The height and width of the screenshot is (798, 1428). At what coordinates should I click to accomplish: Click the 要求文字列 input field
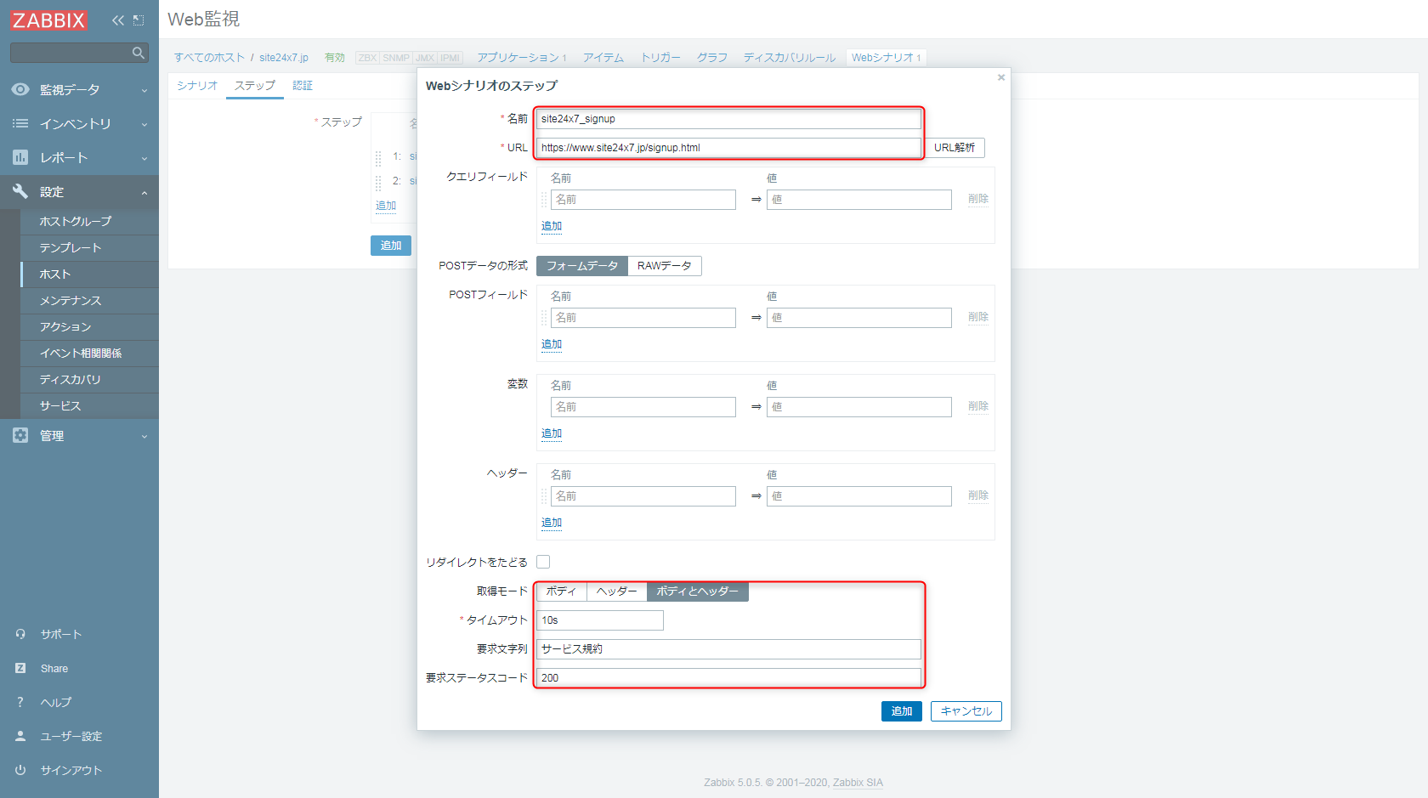pos(728,649)
